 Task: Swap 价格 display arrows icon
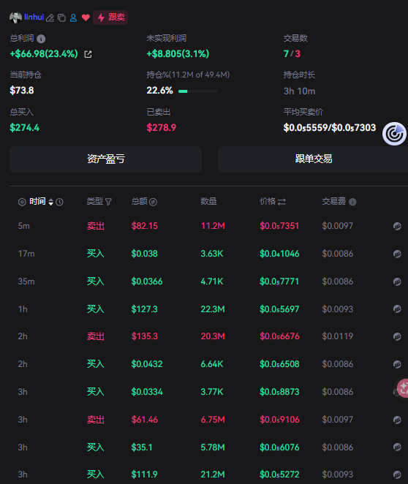tap(282, 202)
